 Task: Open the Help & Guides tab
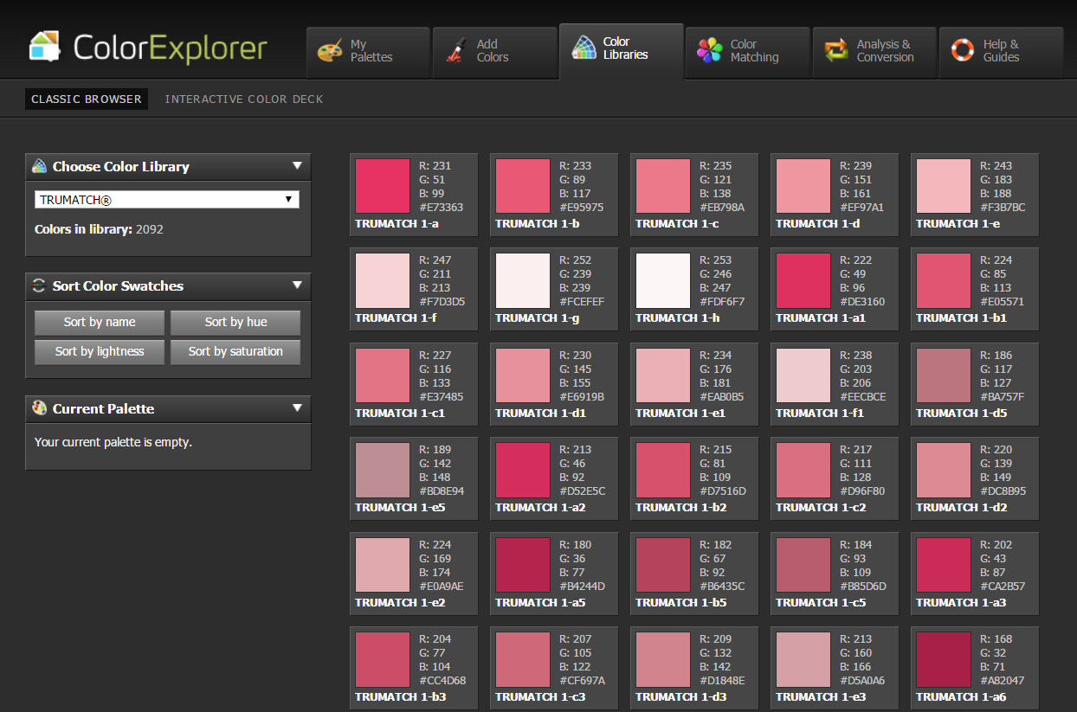tap(1001, 52)
